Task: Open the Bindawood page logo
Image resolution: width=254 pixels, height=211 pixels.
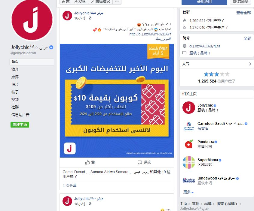Action: (x=188, y=180)
